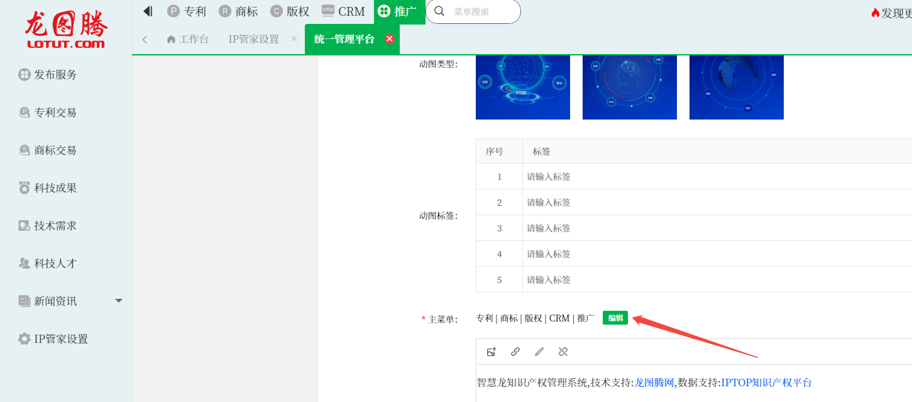The width and height of the screenshot is (912, 402).
Task: Click the pencil edit icon in the editor toolbar
Action: click(x=539, y=352)
